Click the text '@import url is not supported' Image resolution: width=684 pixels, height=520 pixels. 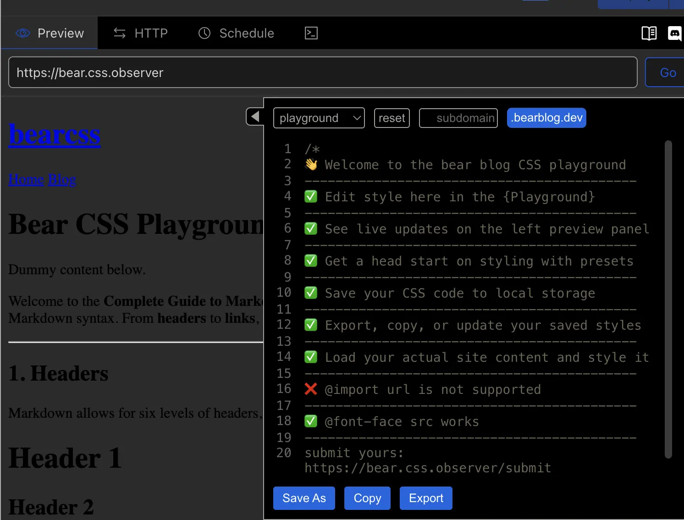click(433, 389)
